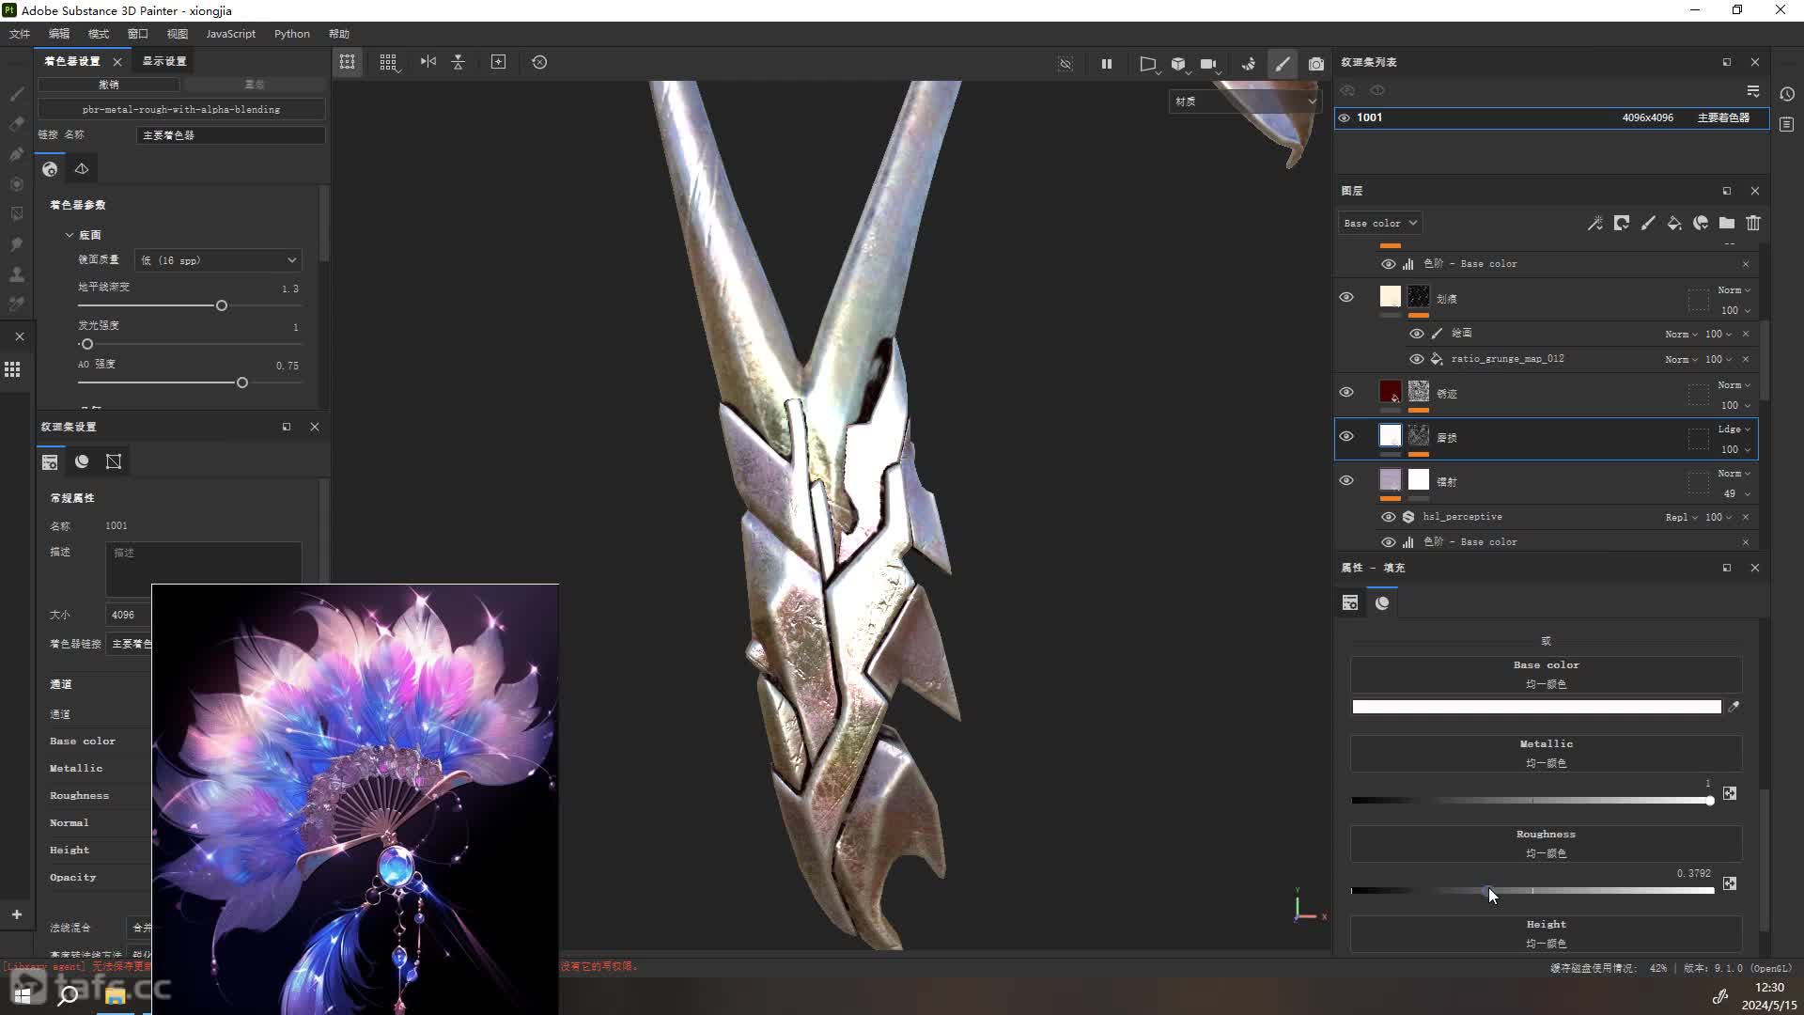Open the shelf grid icon in left sidebar
This screenshot has width=1804, height=1015.
pyautogui.click(x=12, y=369)
